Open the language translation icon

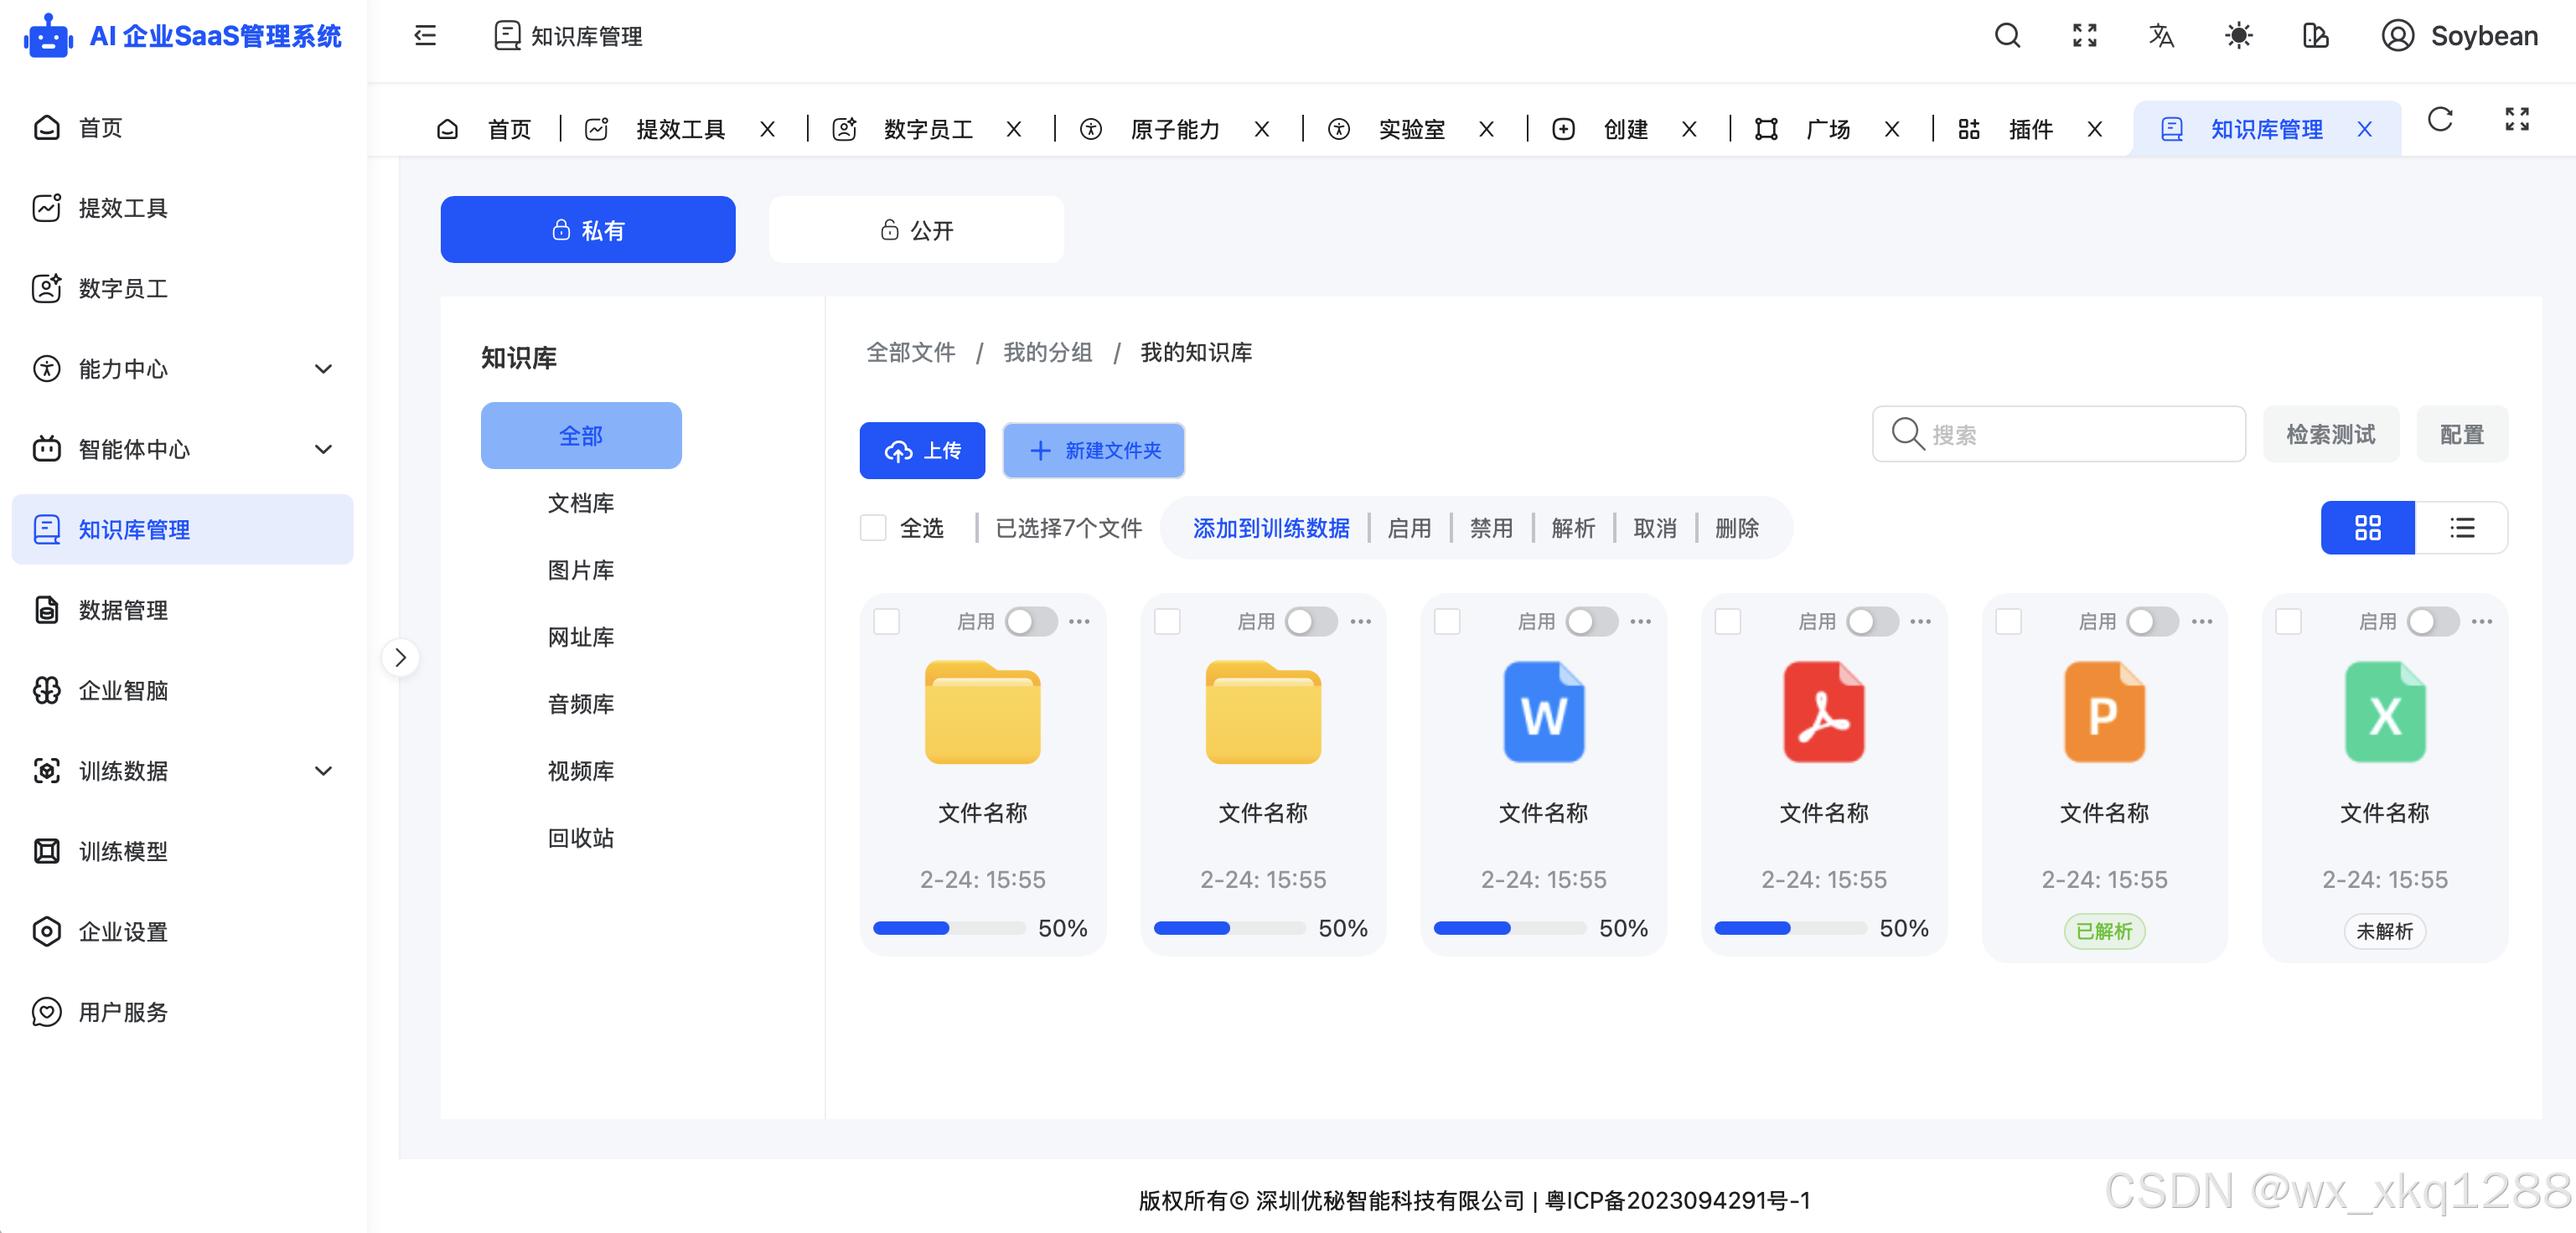(2161, 36)
